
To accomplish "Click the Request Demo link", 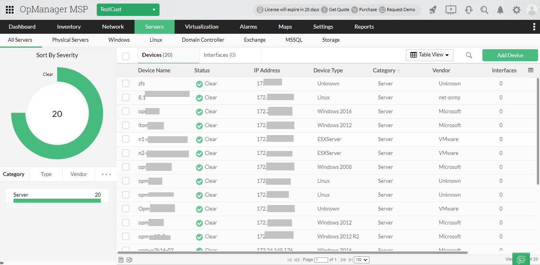I will (401, 10).
